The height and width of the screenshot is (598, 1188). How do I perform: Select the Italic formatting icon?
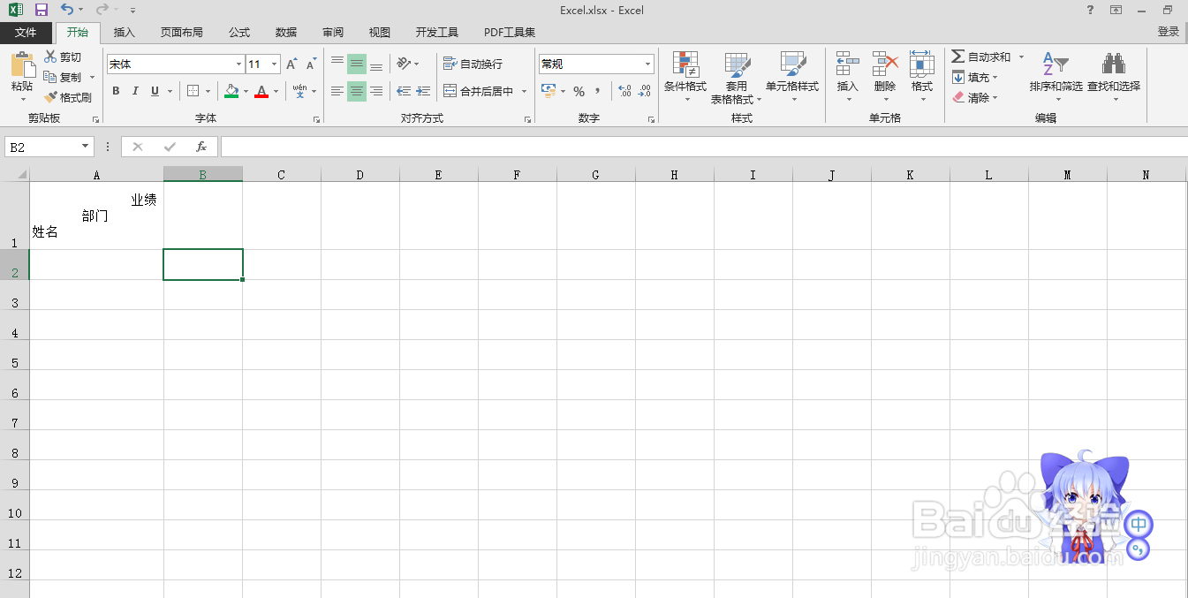(133, 90)
